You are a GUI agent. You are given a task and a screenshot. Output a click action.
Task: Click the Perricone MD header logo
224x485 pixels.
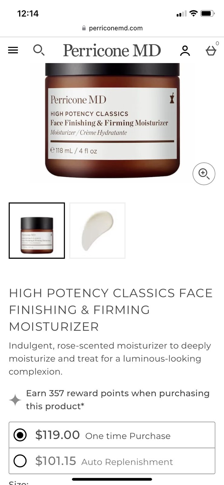[112, 50]
